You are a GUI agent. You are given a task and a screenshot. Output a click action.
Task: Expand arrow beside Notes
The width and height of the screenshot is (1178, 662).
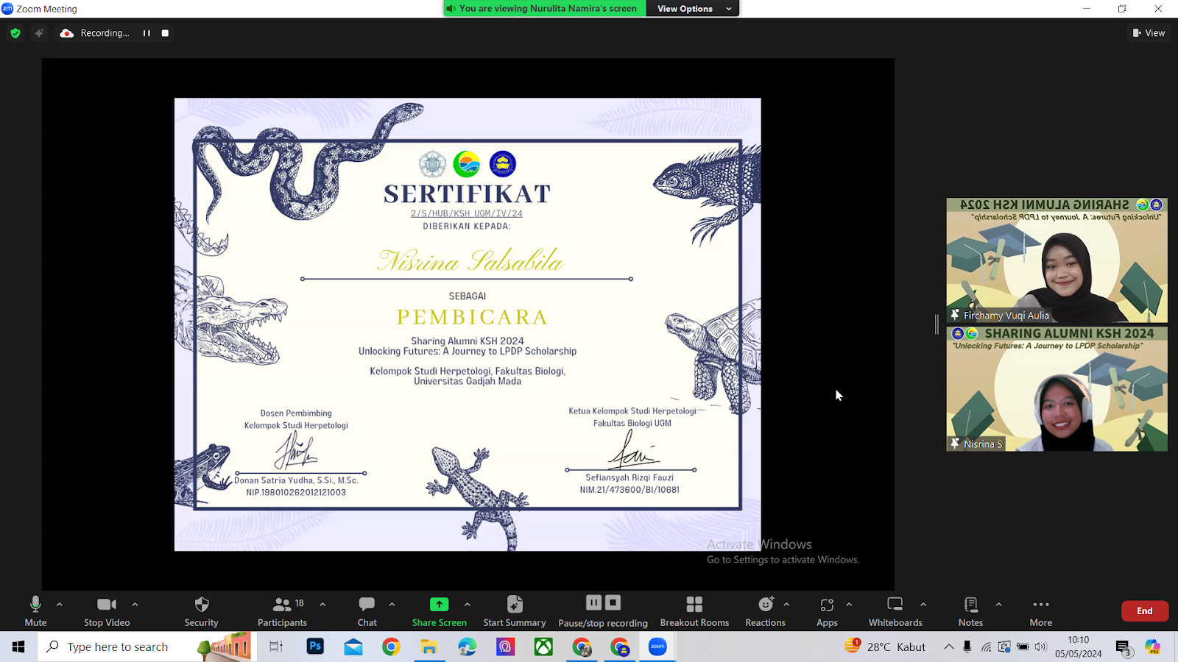pos(998,605)
